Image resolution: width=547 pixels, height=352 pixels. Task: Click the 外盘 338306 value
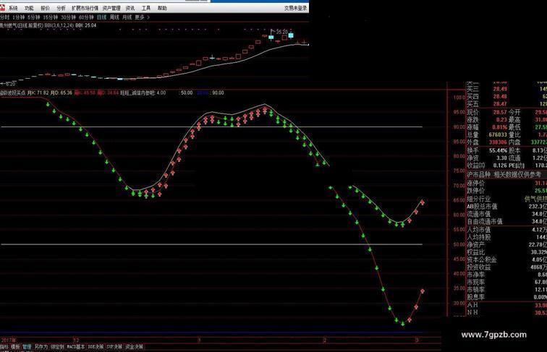click(498, 142)
